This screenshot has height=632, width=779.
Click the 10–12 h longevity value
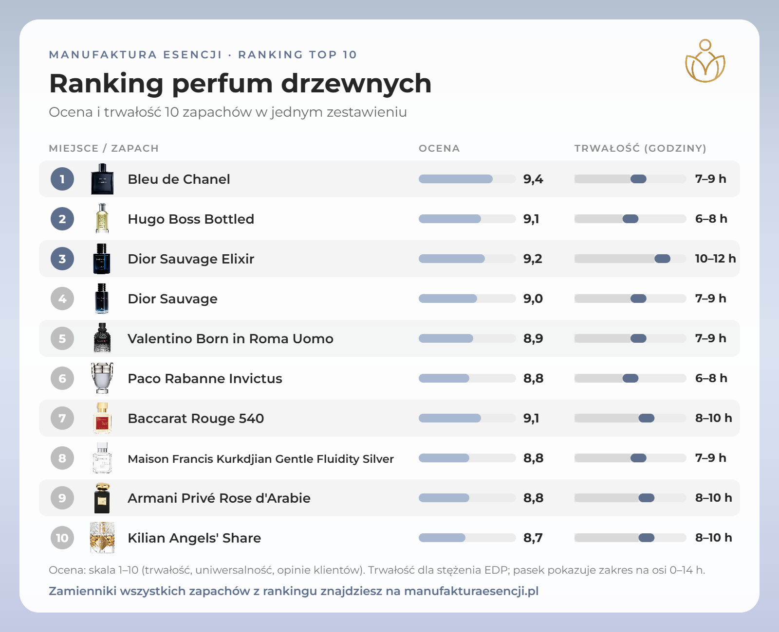pyautogui.click(x=715, y=259)
